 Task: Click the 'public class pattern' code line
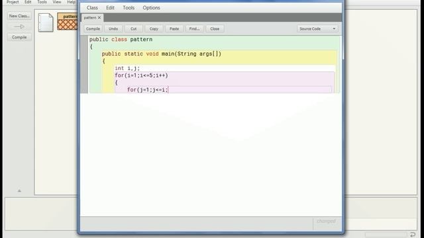tap(121, 40)
